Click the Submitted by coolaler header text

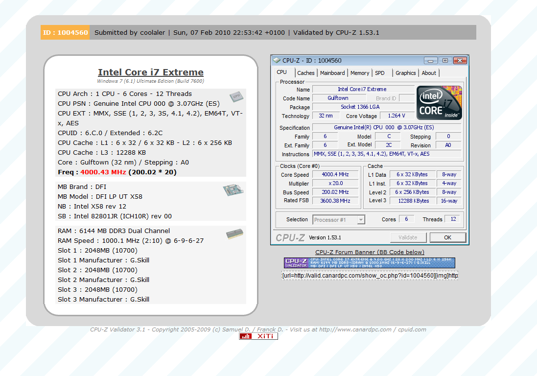point(130,32)
